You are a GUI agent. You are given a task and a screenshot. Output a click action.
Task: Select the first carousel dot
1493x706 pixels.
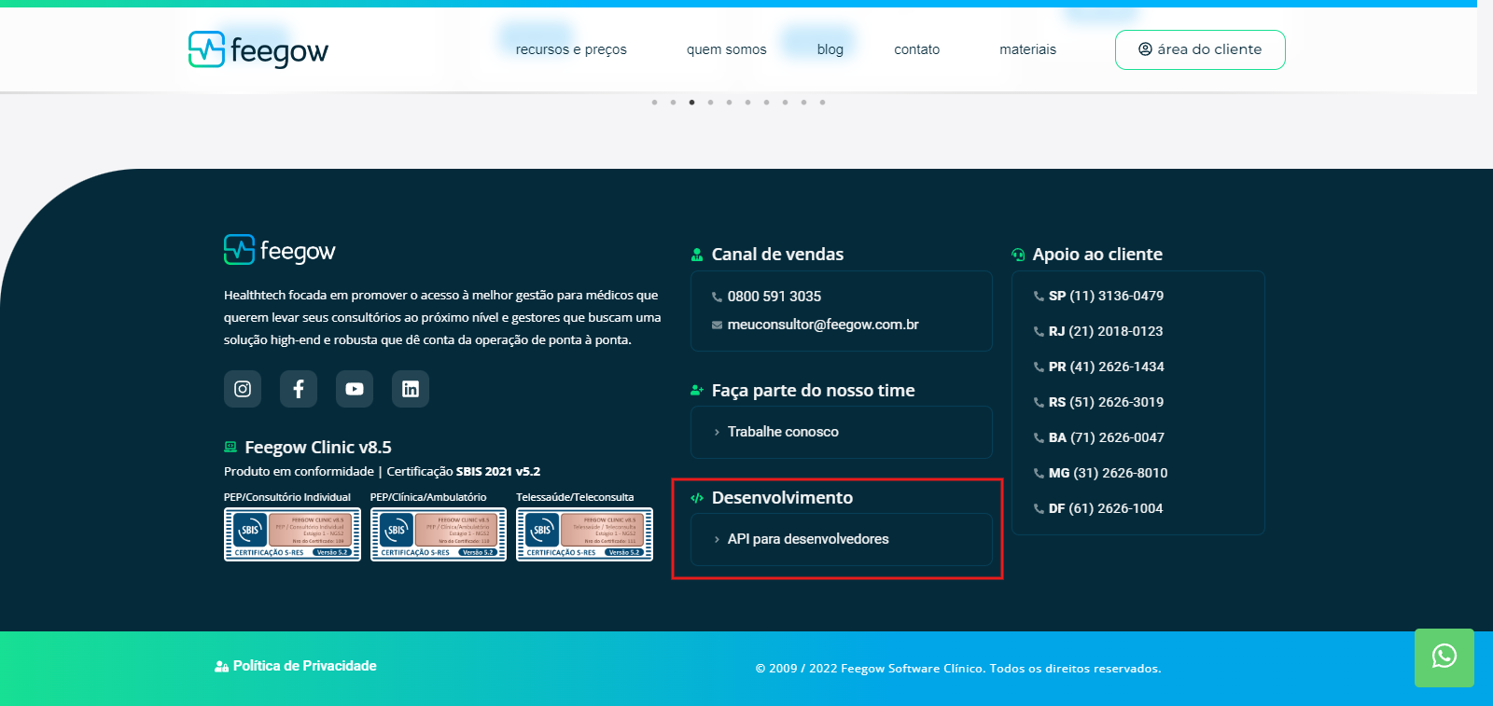[654, 103]
